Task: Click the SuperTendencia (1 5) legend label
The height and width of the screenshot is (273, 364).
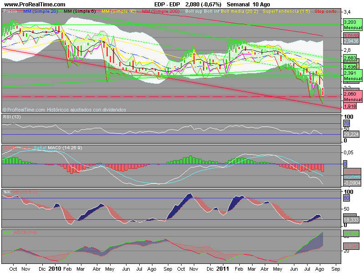Action: point(286,11)
